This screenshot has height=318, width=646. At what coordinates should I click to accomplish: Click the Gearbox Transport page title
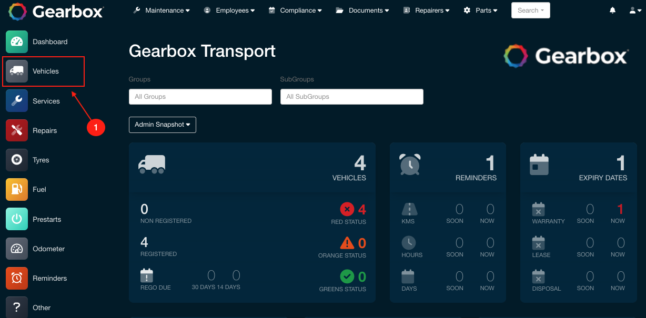[202, 51]
